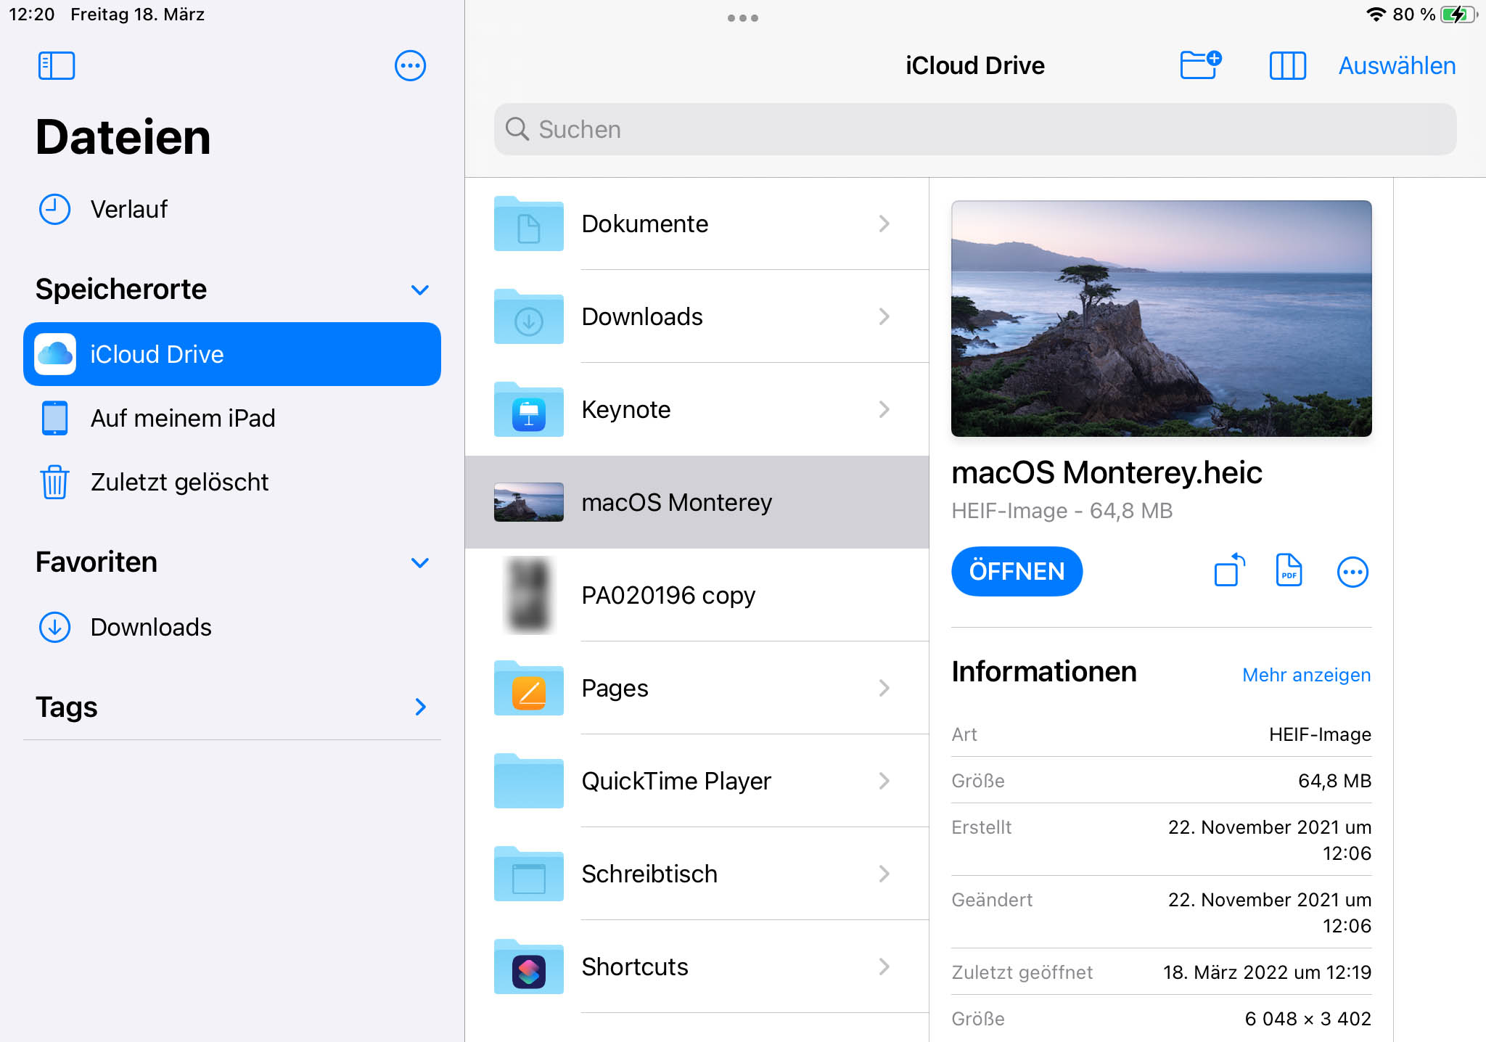Image resolution: width=1486 pixels, height=1042 pixels.
Task: Tap the trash can icon in sidebar
Action: (x=54, y=482)
